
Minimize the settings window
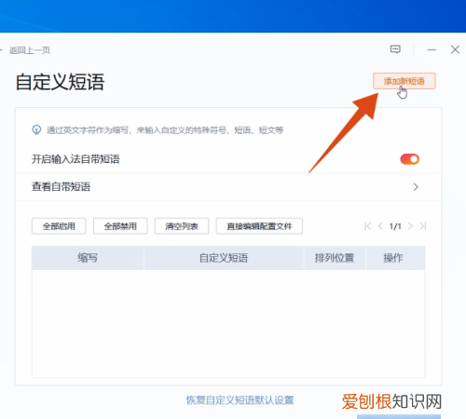[432, 49]
